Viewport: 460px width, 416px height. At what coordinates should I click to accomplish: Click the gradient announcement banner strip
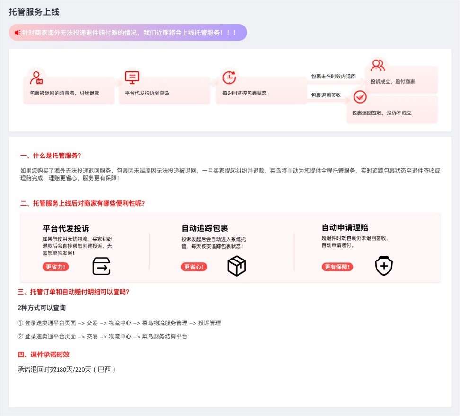[x=128, y=33]
